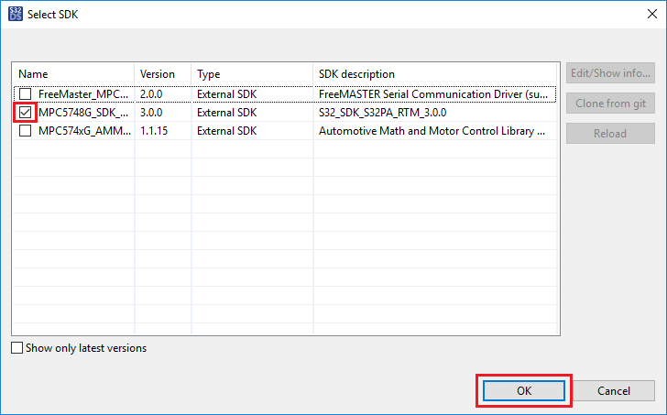Viewport: 667px width, 415px height.
Task: Click the Clone from git button
Action: (610, 104)
